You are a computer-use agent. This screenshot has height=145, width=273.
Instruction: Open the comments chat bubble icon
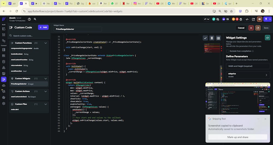[218, 19]
